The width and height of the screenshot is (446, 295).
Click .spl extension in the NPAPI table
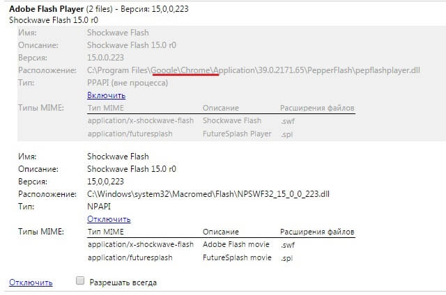click(x=286, y=258)
